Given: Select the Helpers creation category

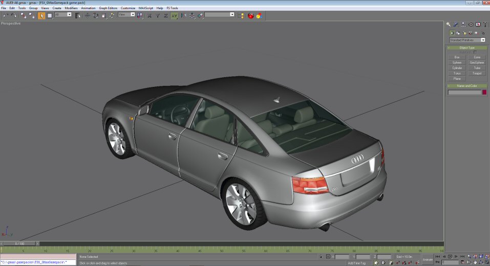Looking at the screenshot, I should (x=476, y=33).
